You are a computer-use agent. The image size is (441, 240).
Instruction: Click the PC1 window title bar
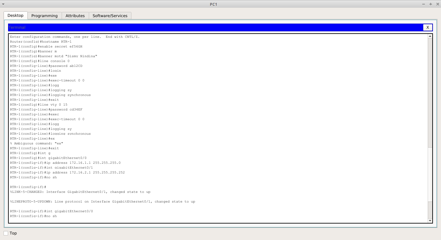pos(213,4)
